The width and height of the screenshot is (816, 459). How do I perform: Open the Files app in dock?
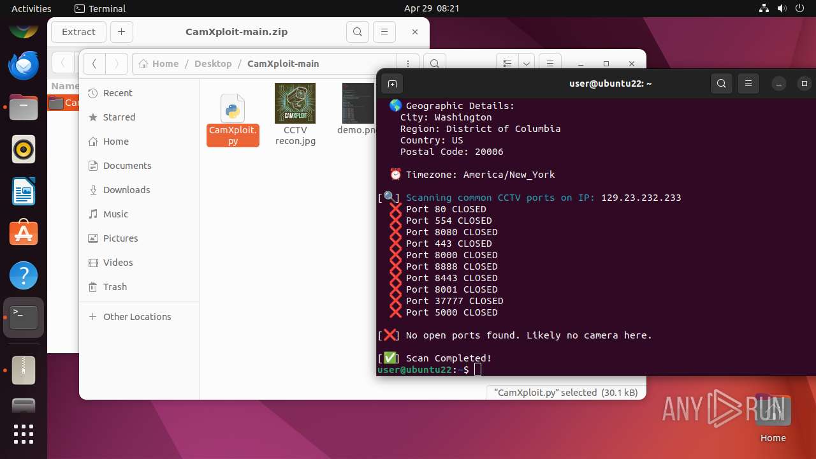tap(24, 106)
